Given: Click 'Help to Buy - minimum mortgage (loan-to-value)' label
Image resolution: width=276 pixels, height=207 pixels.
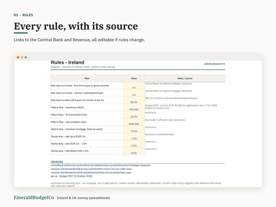Looking at the screenshot, I should [x=77, y=129].
